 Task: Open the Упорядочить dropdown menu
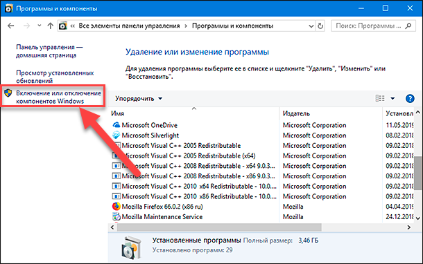[x=139, y=98]
